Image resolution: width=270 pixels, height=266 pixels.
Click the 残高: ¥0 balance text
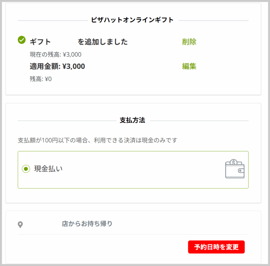click(40, 79)
